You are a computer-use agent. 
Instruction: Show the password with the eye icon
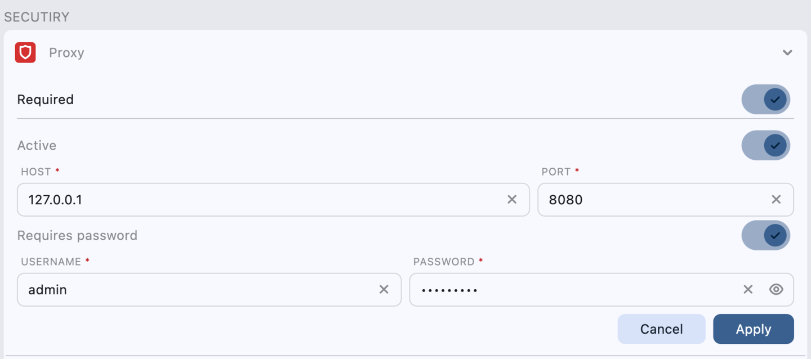pyautogui.click(x=776, y=289)
